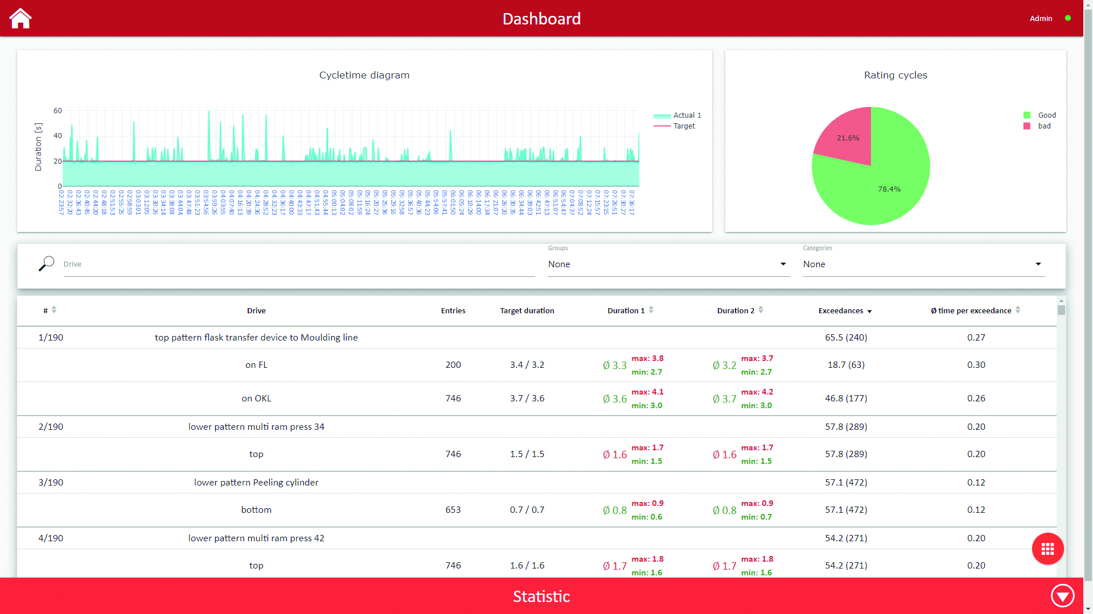Sort by Ø time per exceedance arrows
Screen dimensions: 1093x614
[1018, 310]
